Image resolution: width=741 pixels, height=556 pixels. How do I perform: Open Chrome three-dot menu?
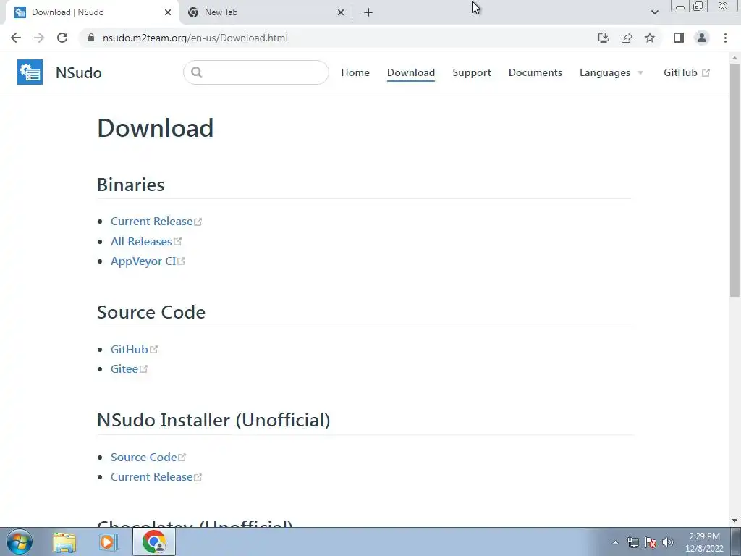(x=725, y=38)
